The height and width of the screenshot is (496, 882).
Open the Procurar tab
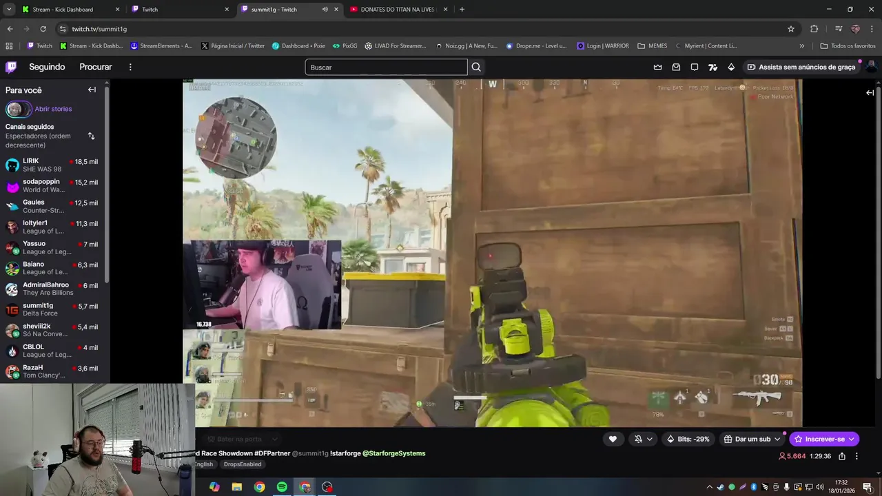pos(96,67)
